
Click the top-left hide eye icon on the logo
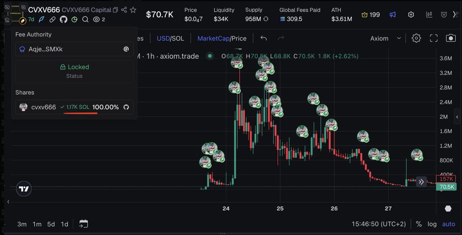(x=8, y=7)
